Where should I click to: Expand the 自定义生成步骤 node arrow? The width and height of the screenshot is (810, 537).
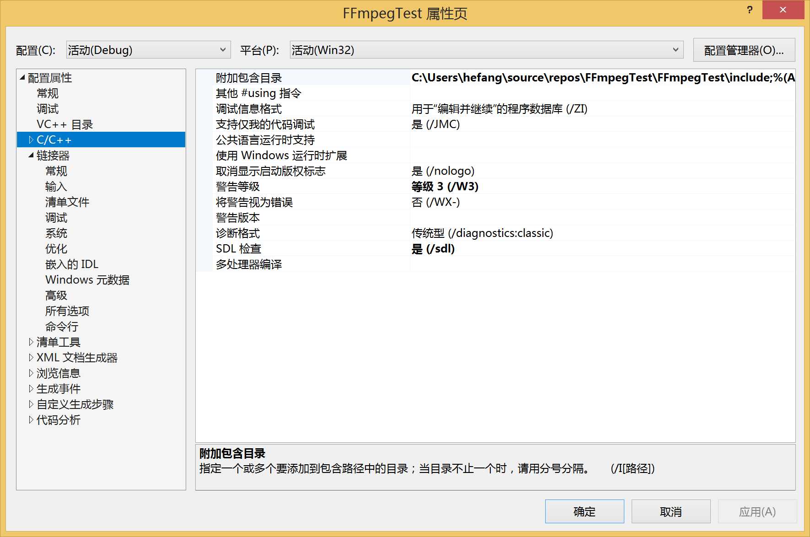coord(31,404)
